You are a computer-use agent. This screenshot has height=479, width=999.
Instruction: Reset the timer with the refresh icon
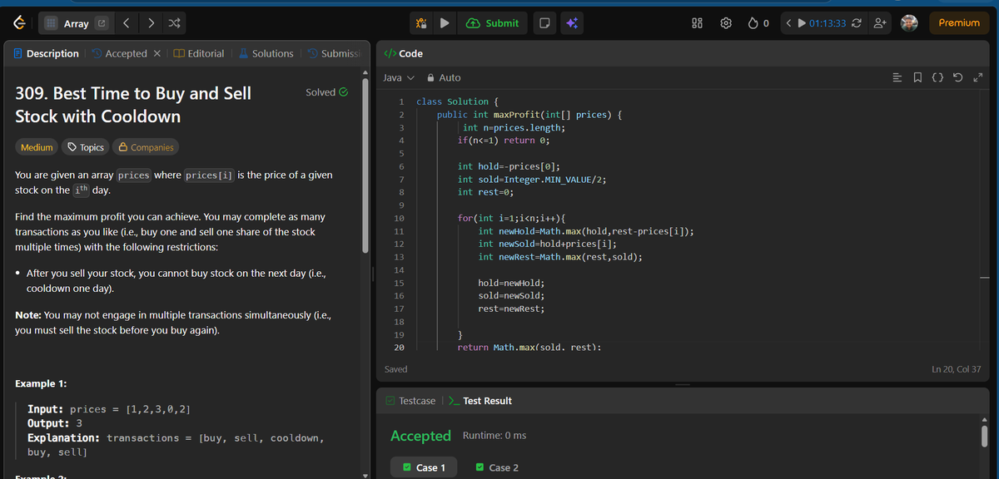coord(857,23)
